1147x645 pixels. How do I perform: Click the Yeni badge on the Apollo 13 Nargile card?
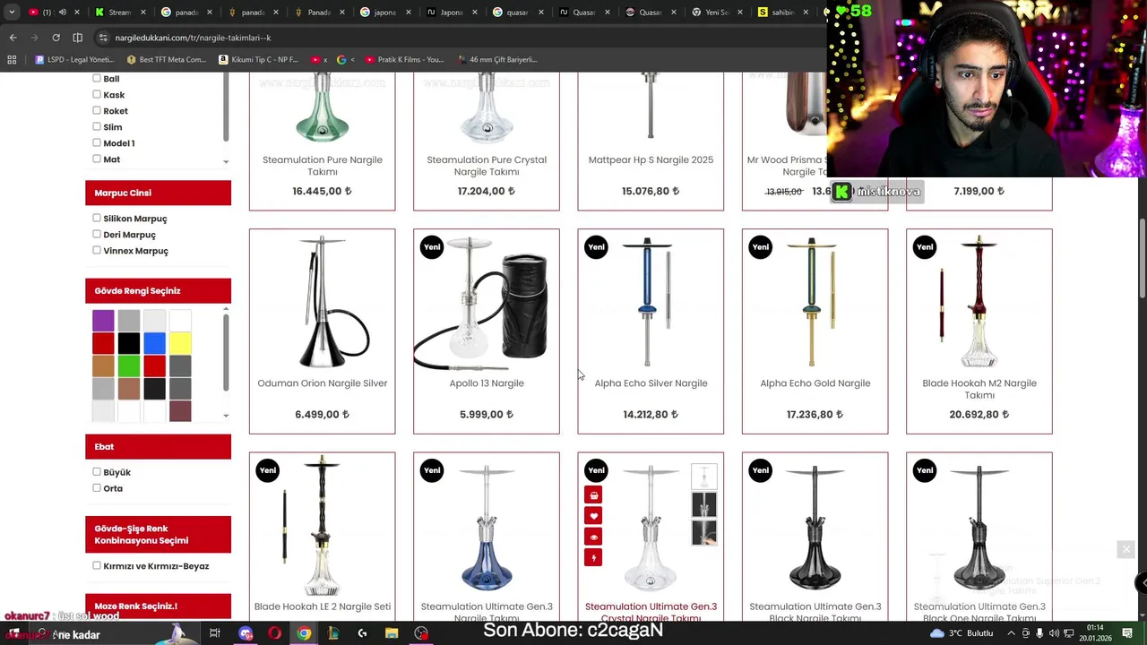tap(432, 247)
